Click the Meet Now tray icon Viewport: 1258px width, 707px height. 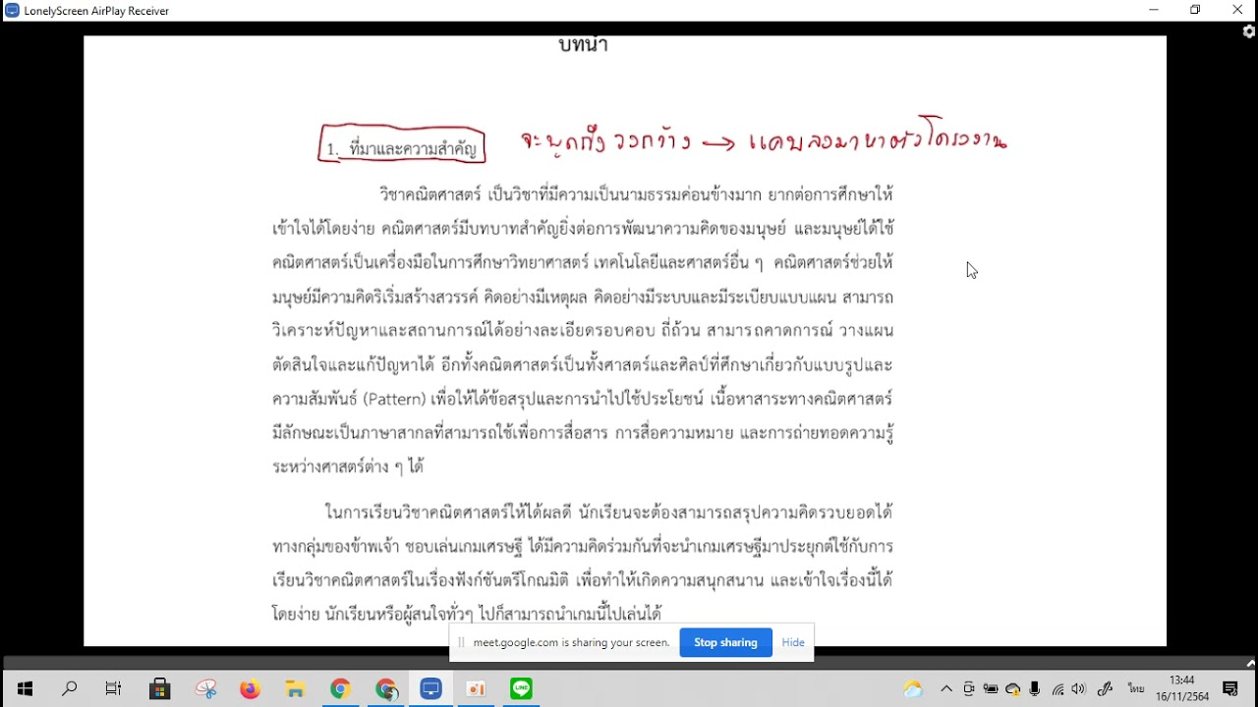(969, 689)
